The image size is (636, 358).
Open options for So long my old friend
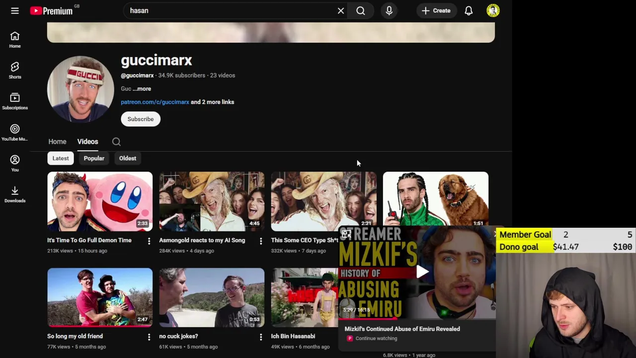pos(149,337)
